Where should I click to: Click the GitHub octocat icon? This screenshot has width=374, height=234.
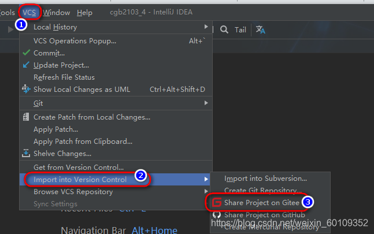[217, 215]
